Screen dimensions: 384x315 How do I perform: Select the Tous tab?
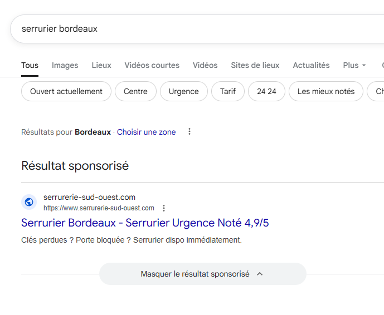tap(30, 65)
